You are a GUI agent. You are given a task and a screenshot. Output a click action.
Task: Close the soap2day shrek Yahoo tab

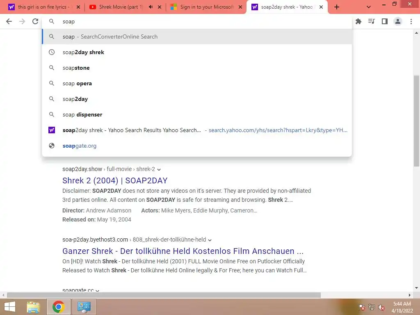pyautogui.click(x=321, y=7)
